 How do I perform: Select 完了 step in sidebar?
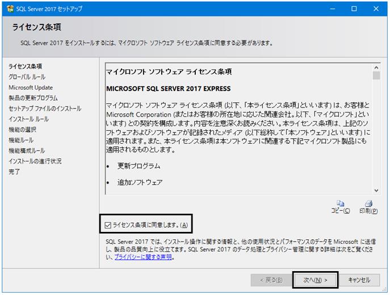pos(14,172)
